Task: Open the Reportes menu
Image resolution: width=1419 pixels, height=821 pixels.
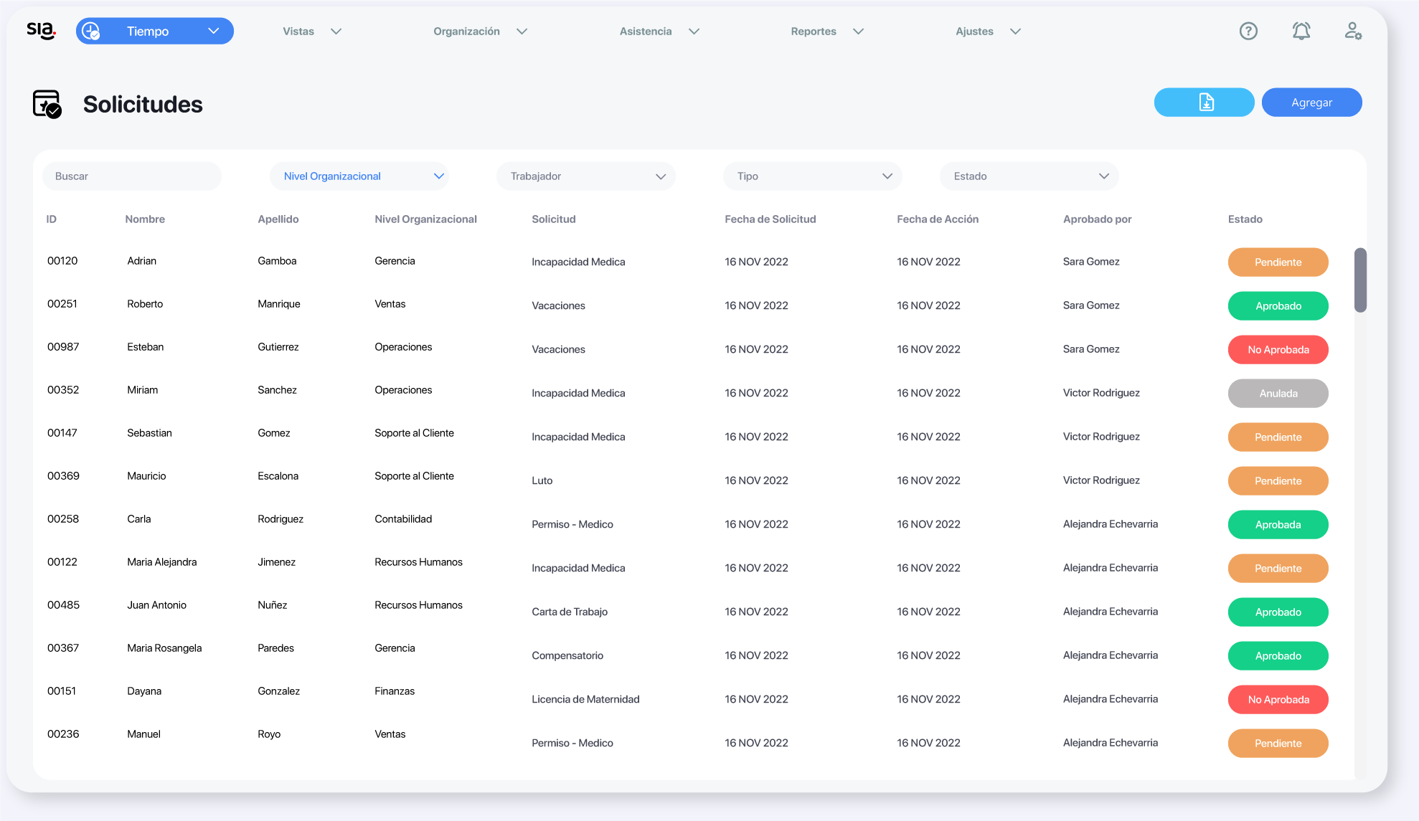Action: [826, 32]
